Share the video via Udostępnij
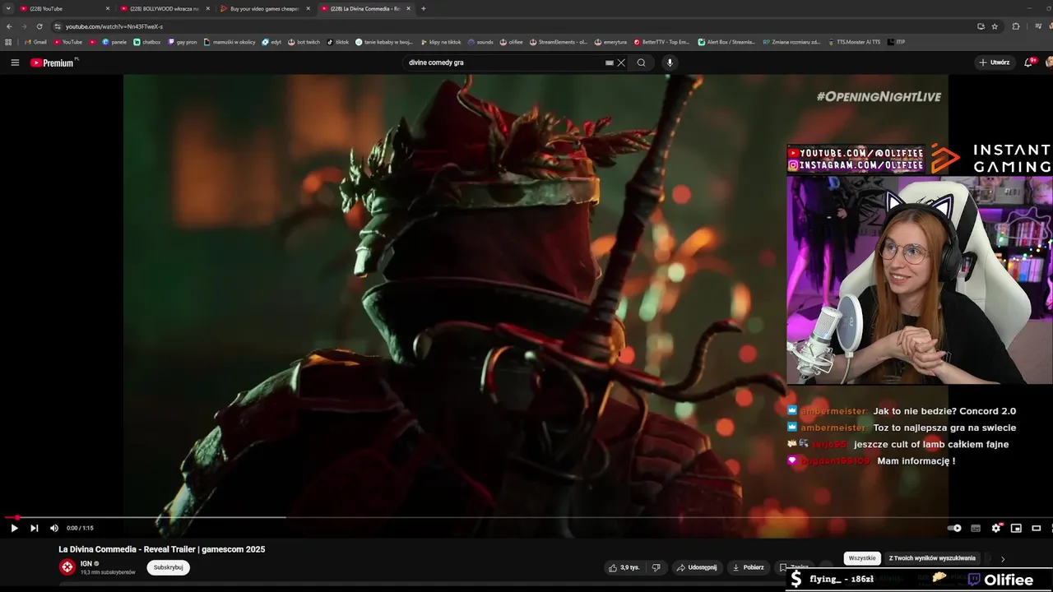This screenshot has height=592, width=1053. [x=696, y=567]
